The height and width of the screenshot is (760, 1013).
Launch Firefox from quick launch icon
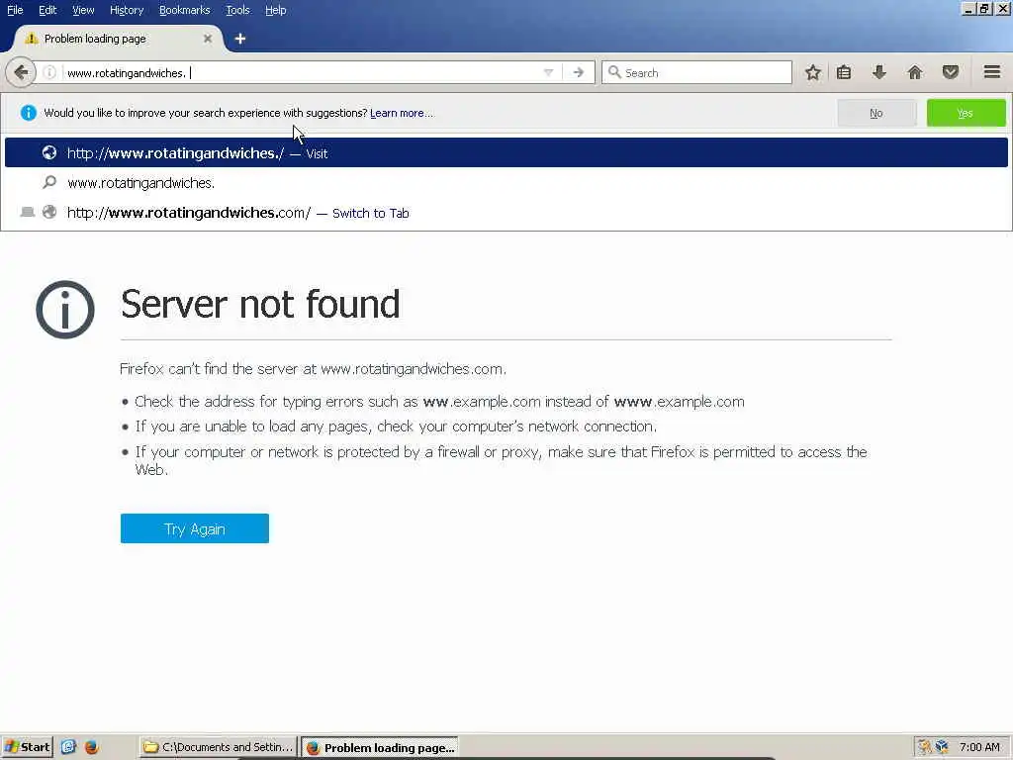(x=91, y=747)
